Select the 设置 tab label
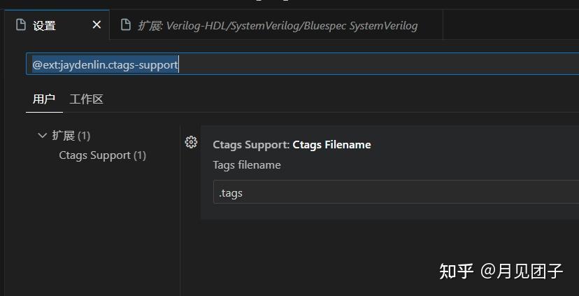Image resolution: width=579 pixels, height=296 pixels. click(x=44, y=25)
